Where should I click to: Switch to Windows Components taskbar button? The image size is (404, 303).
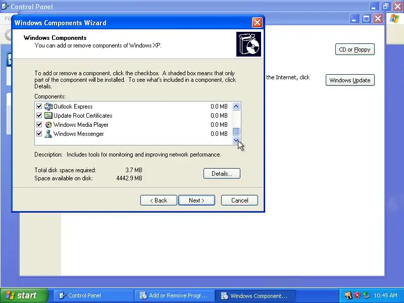point(255,295)
